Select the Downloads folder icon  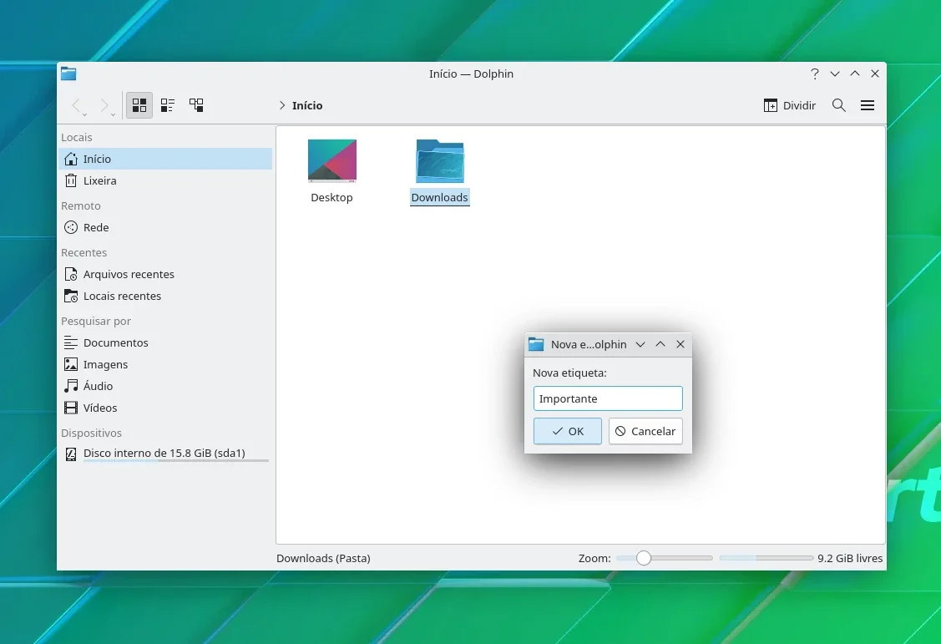click(x=440, y=161)
